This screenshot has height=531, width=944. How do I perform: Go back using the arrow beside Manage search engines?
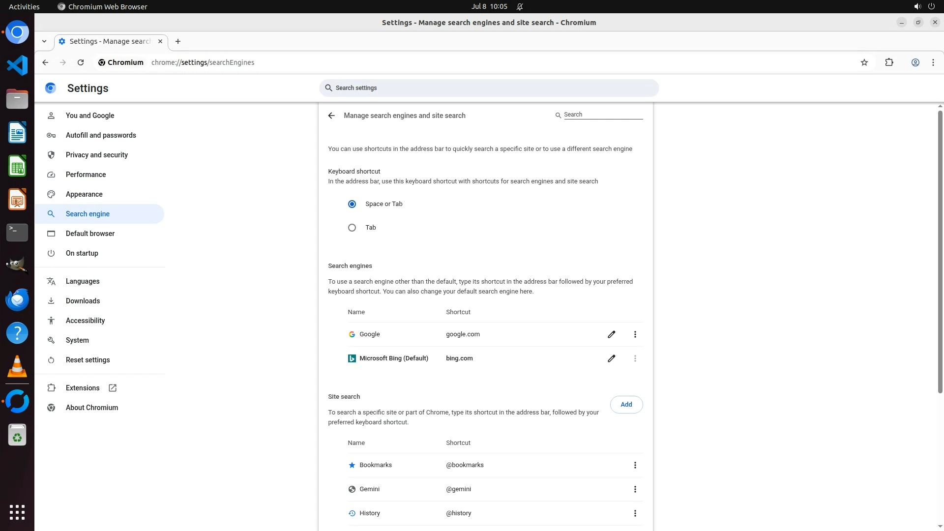click(x=331, y=116)
